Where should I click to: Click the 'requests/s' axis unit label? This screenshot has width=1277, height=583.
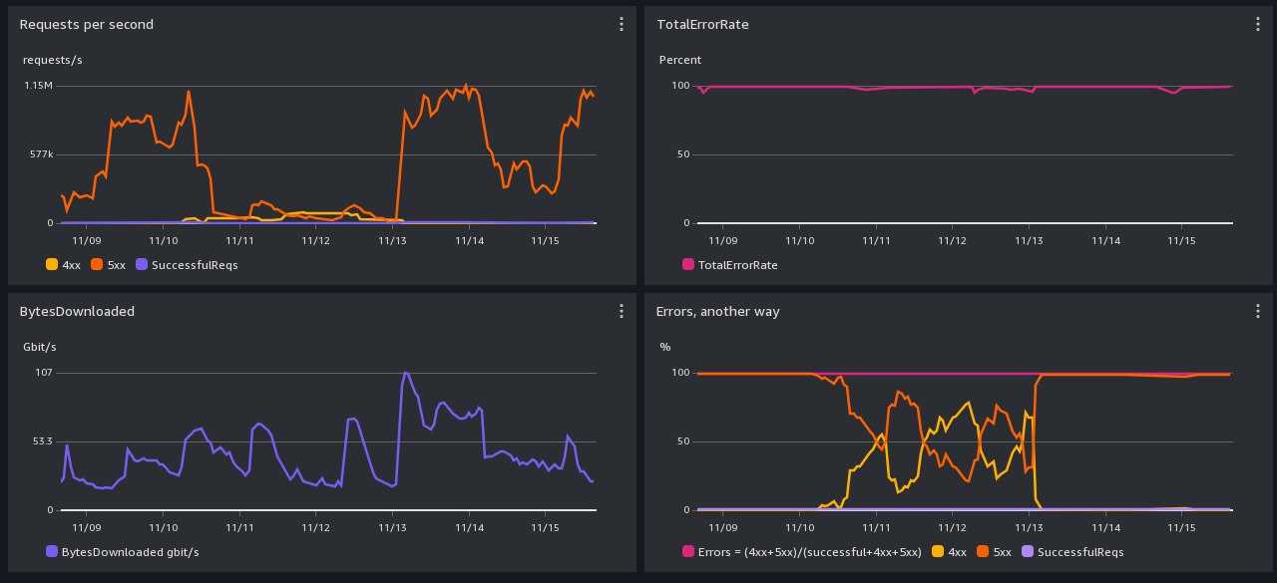pyautogui.click(x=53, y=60)
